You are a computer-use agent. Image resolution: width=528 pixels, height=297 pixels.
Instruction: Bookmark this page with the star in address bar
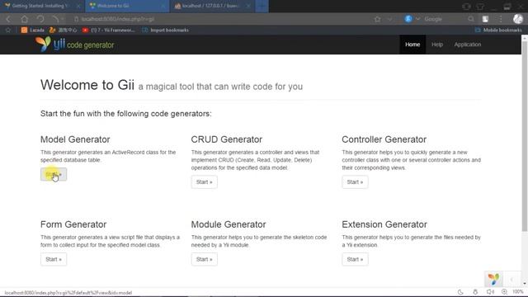click(378, 19)
